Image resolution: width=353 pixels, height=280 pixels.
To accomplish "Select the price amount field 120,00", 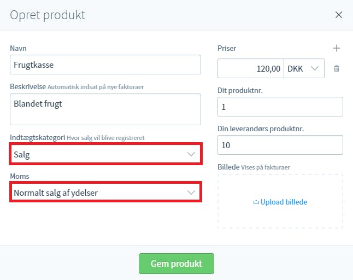I will coord(251,68).
